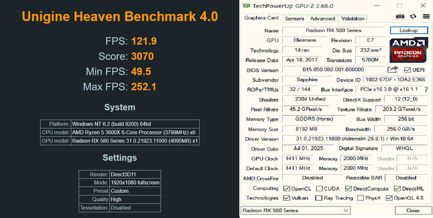Viewport: 433px width, 218px height.
Task: Click the Memory Size field 8192 MB
Action: 306,129
